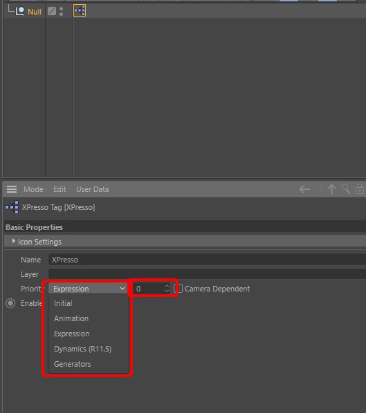Click the Name input field
Image resolution: width=366 pixels, height=413 pixels.
(x=207, y=260)
